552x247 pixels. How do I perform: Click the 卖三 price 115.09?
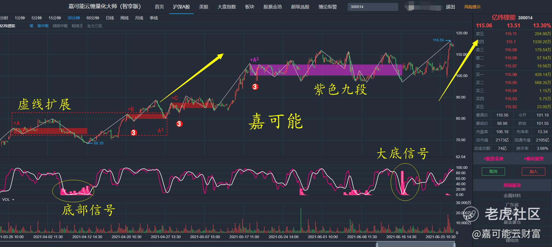click(511, 50)
